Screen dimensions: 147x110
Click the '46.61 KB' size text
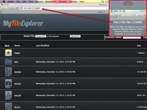(x=141, y=95)
